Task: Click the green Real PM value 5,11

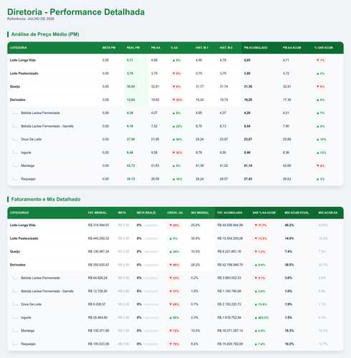Action: coord(130,60)
